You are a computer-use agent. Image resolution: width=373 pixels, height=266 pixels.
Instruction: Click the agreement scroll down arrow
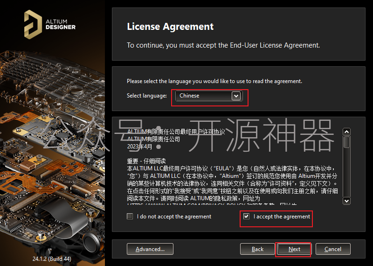(346, 201)
